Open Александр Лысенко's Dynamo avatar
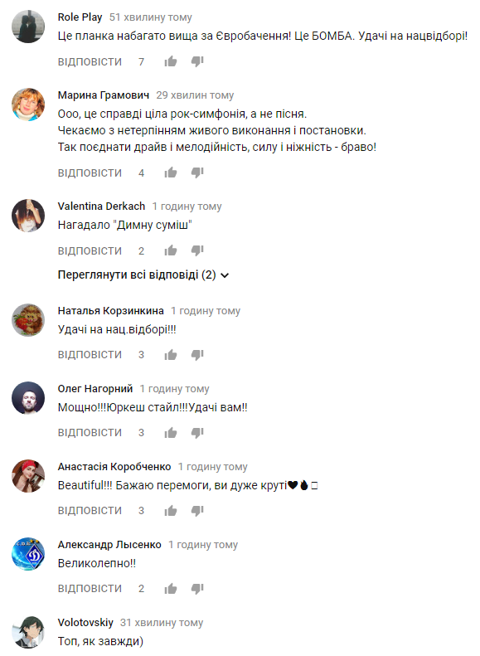The image size is (480, 656). click(28, 554)
